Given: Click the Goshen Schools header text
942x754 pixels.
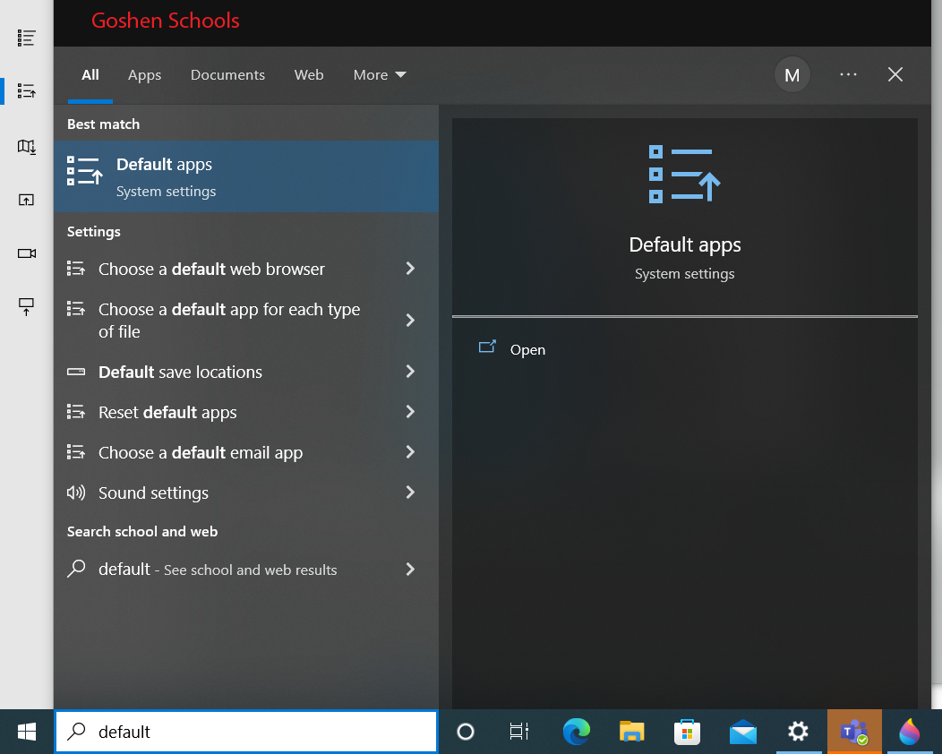Looking at the screenshot, I should point(166,21).
